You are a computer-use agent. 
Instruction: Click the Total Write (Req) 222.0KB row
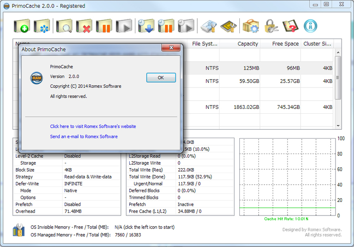180,170
